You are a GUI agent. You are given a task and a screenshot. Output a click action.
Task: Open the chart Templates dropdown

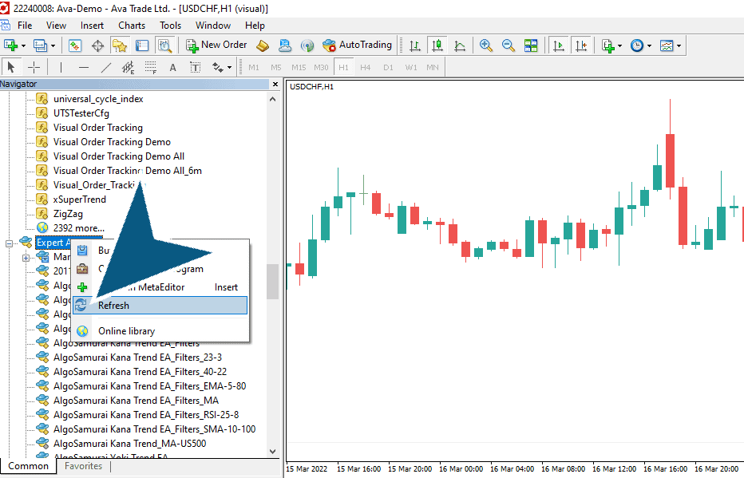point(671,45)
